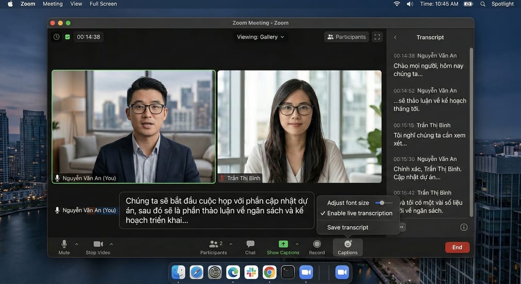
Task: Open the Chat panel
Action: pyautogui.click(x=250, y=244)
